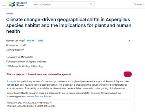This screenshot has height=112, width=145.
Task: Click the search magnifier icon
Action: (91, 4)
